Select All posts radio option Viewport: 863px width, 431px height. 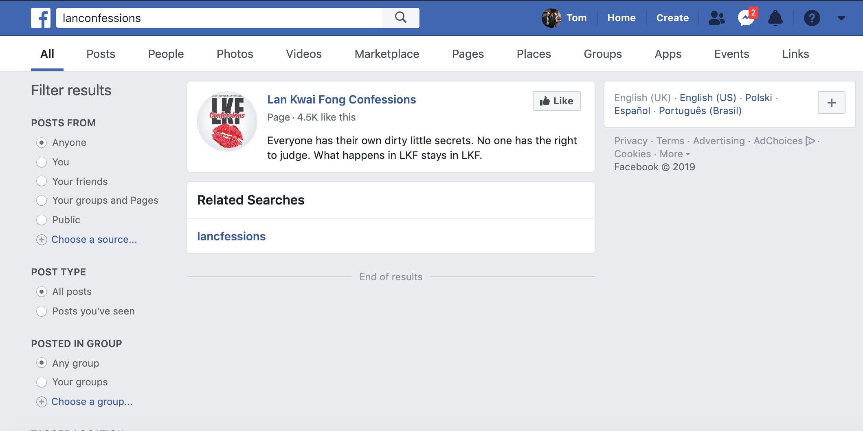point(42,292)
